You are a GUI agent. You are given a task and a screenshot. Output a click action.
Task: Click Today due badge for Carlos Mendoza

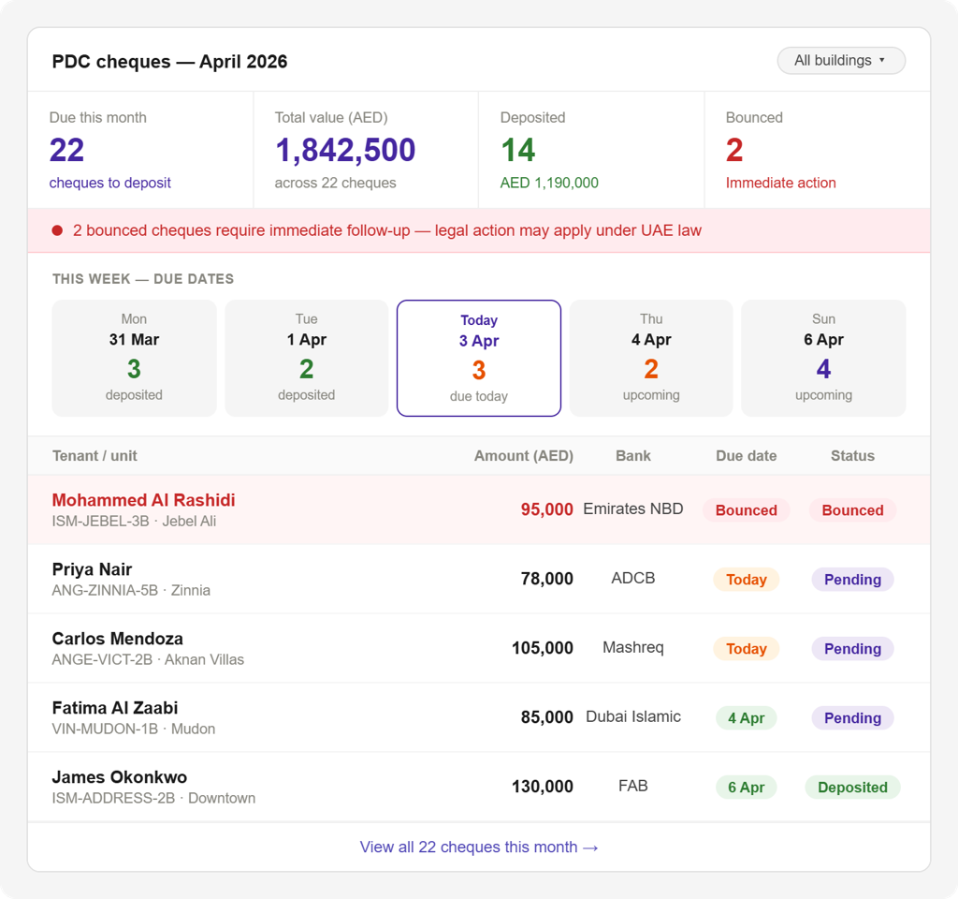click(x=746, y=648)
